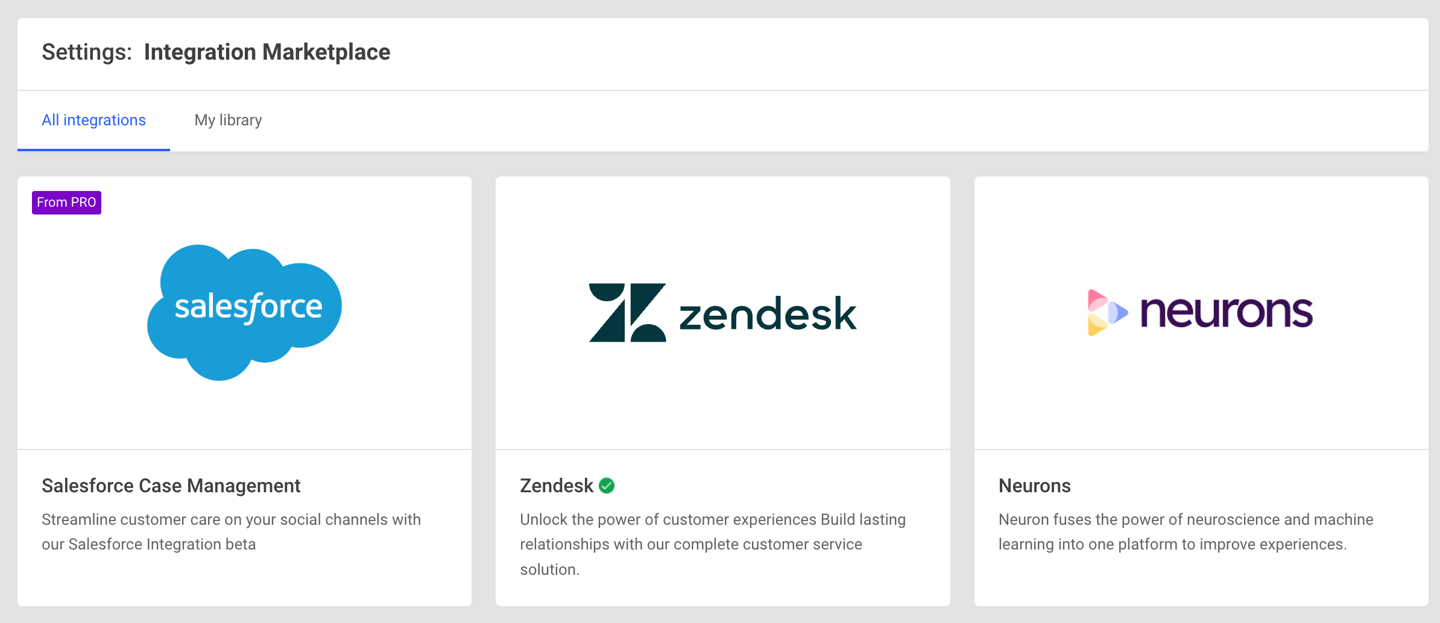Click the Salesforce integration description text
Image resolution: width=1440 pixels, height=623 pixels.
(232, 532)
